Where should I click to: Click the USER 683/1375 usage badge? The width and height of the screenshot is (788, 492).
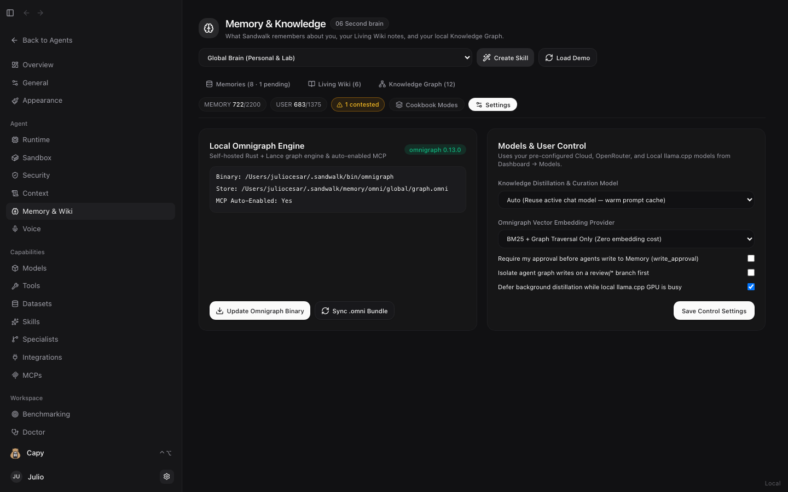coord(299,104)
